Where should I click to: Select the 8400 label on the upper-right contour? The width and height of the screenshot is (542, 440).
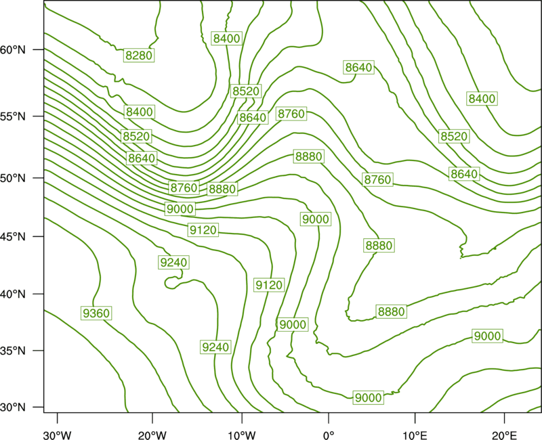coord(482,99)
